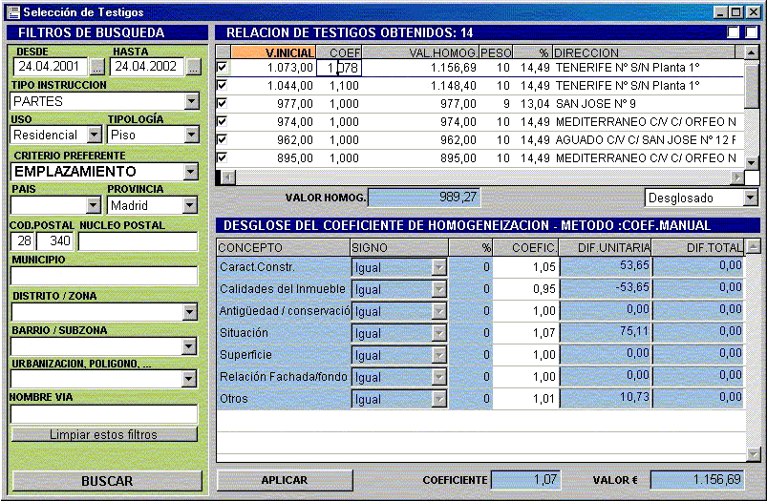Uncheck the row with V.INICIAL 895,00

pos(223,157)
